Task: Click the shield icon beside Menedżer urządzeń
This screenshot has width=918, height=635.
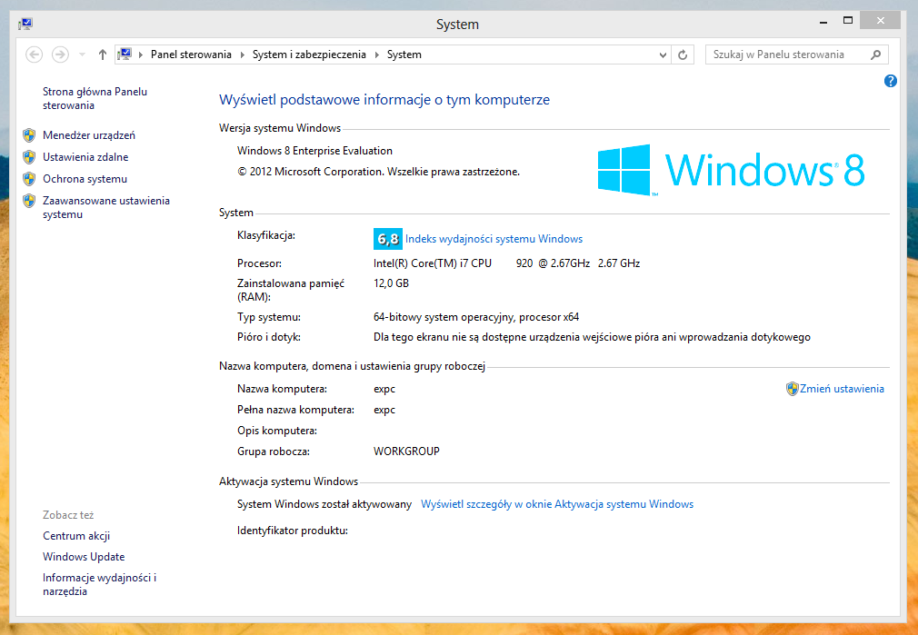Action: [x=29, y=135]
